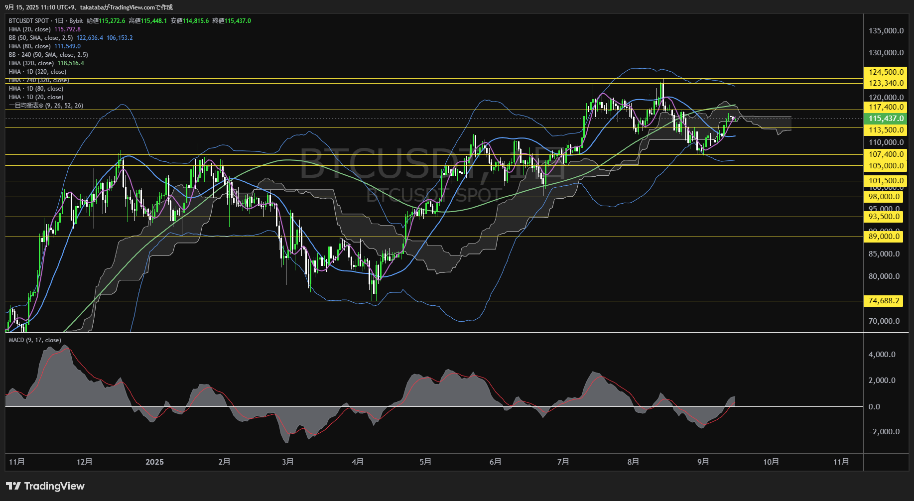Click the 2025 label on time axis

[x=154, y=462]
